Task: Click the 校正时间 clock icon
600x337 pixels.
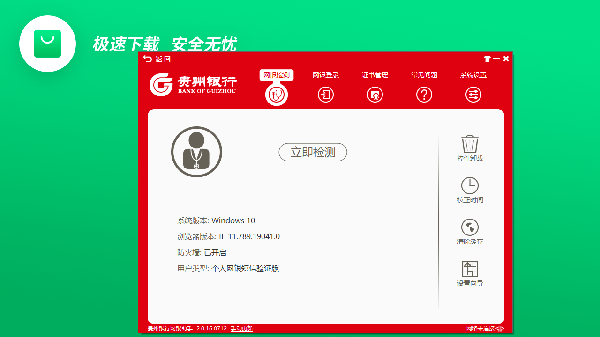Action: (x=469, y=184)
